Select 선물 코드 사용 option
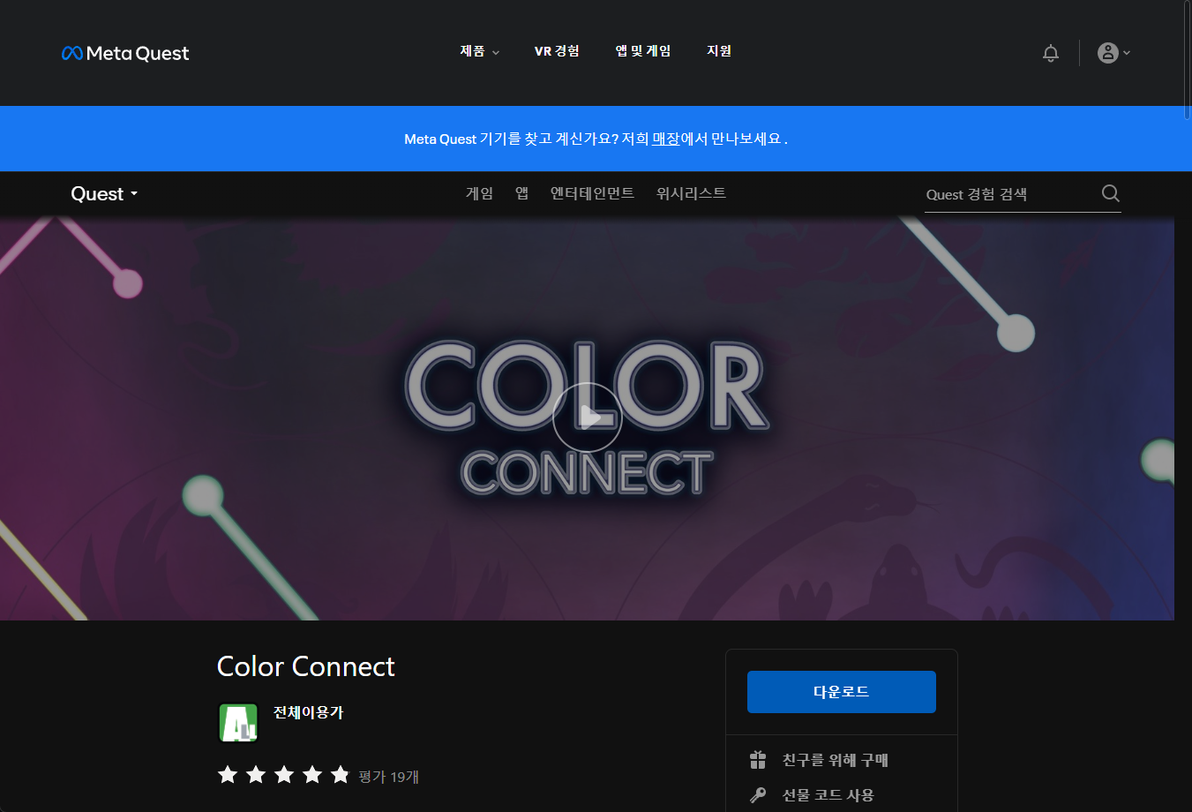 click(828, 795)
